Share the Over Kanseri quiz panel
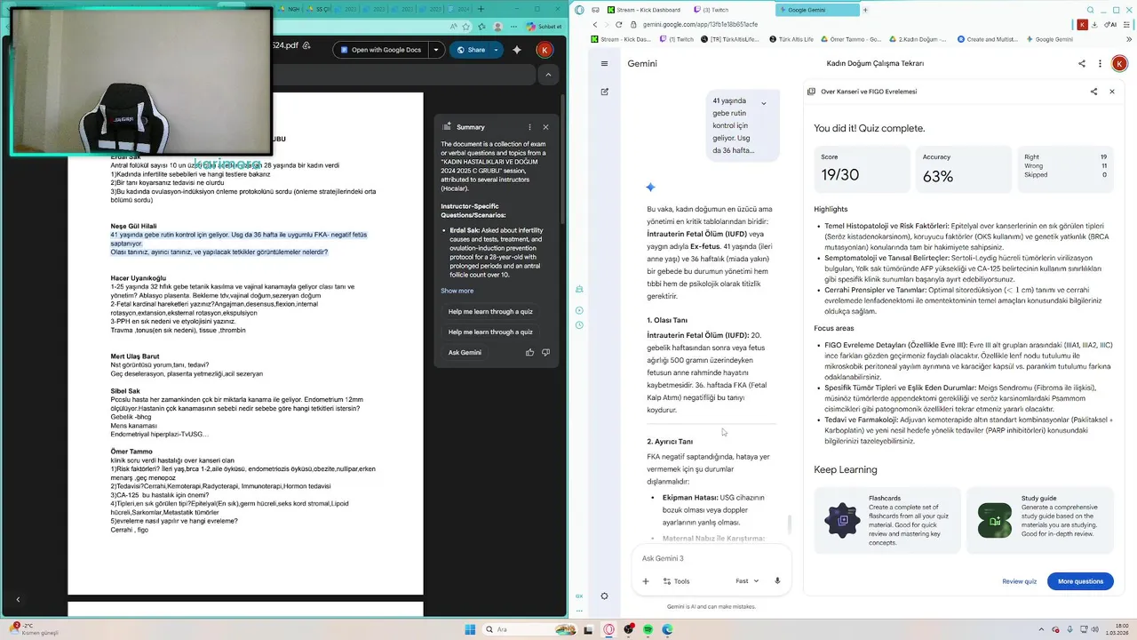This screenshot has height=640, width=1137. click(1093, 92)
